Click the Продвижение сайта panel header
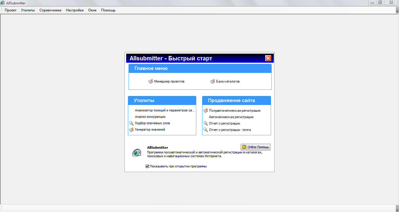The height and width of the screenshot is (212, 399). click(x=237, y=101)
